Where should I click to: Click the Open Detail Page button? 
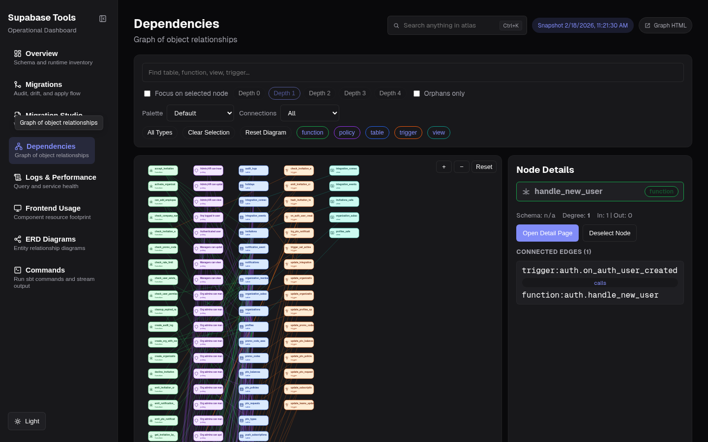[547, 233]
